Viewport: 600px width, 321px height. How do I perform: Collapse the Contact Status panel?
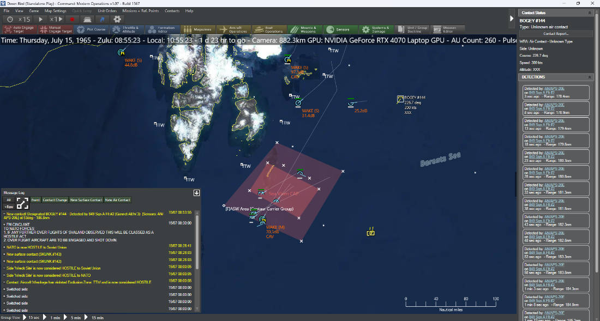[589, 13]
